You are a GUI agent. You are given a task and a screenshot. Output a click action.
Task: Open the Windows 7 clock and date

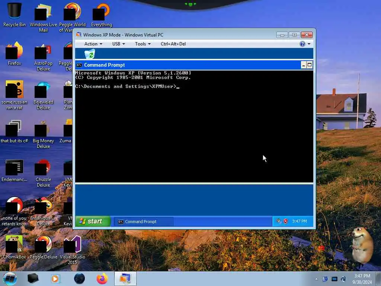[362, 279]
